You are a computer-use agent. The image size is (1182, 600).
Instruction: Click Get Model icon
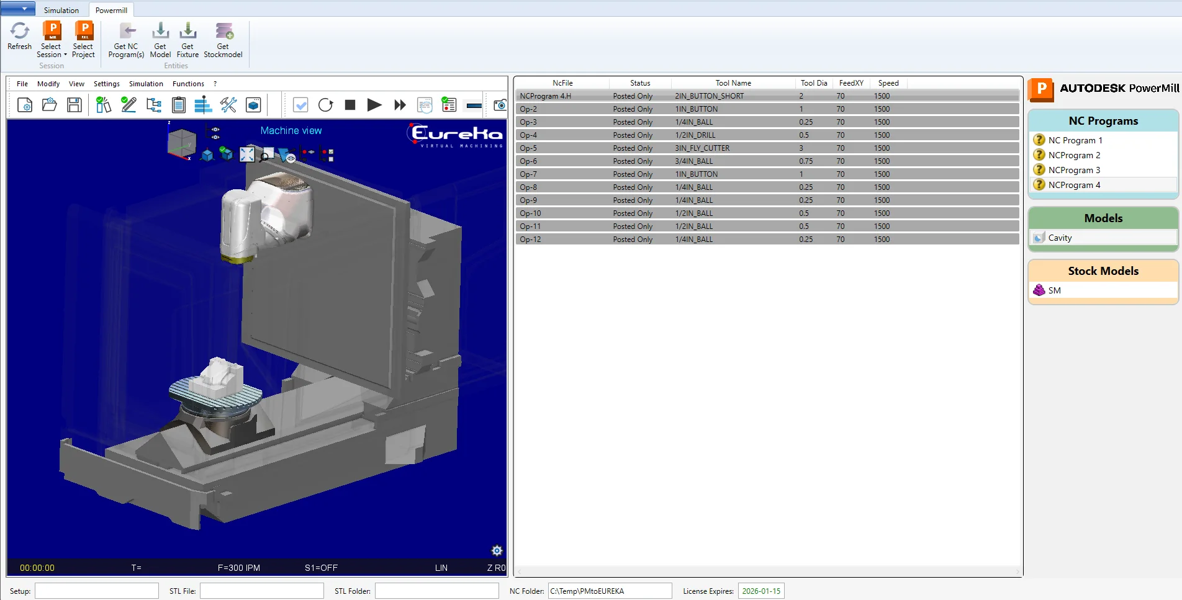(160, 31)
